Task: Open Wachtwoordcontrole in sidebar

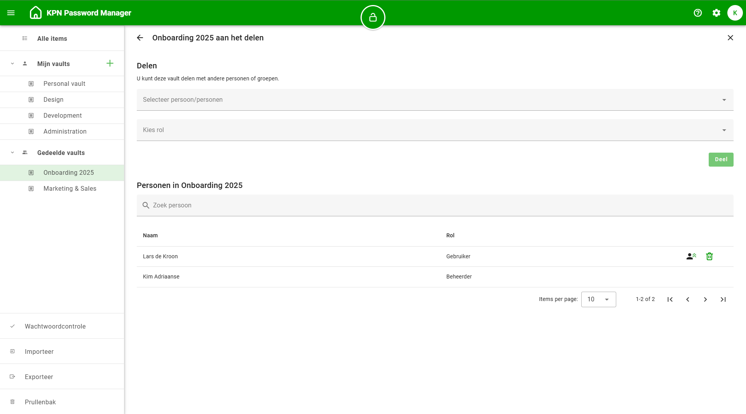Action: coord(55,326)
